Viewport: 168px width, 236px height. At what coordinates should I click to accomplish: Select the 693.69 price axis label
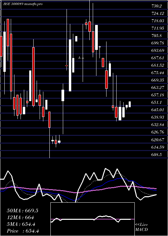pyautogui.click(x=158, y=51)
